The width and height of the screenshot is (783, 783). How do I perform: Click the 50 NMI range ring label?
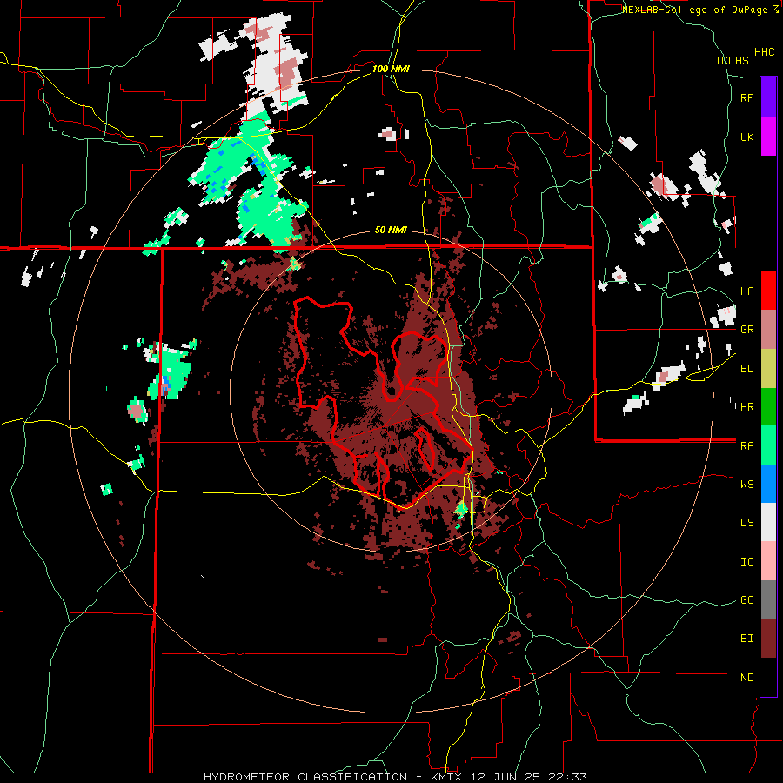pyautogui.click(x=391, y=231)
